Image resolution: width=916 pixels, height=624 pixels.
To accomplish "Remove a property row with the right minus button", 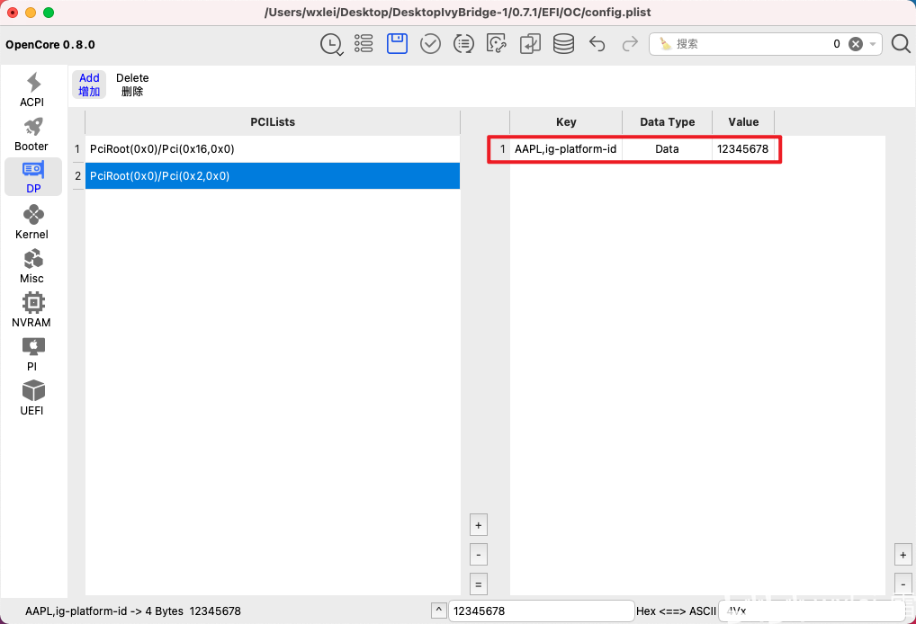I will point(903,584).
